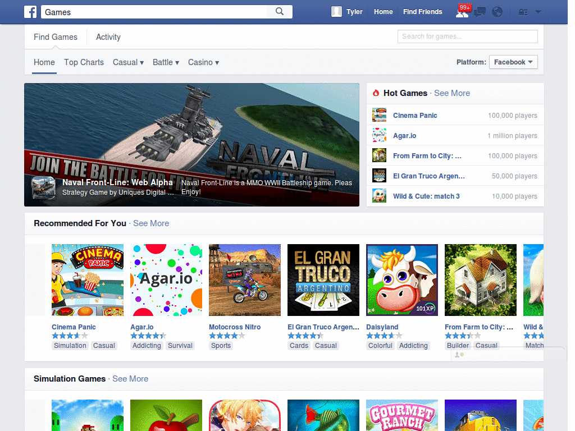Open Find Friends in top bar

click(x=422, y=12)
